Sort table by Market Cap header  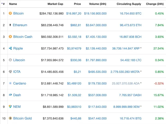click(x=55, y=4)
